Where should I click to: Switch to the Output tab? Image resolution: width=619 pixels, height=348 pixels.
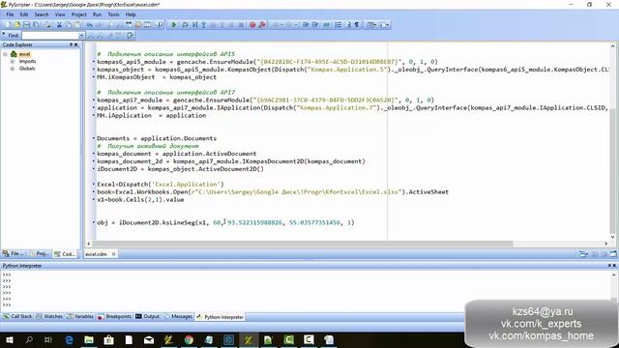coord(148,316)
